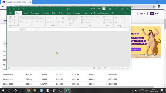Open Mail link on Yahoo page
This screenshot has height=93, width=166.
pyautogui.click(x=154, y=13)
